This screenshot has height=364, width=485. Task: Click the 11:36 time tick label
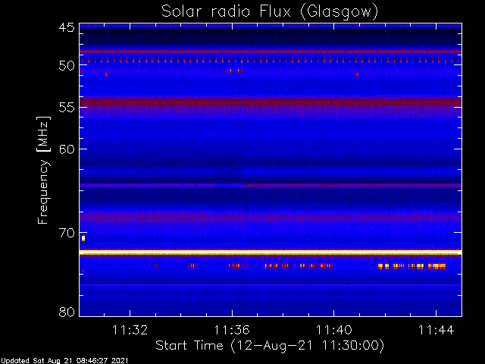point(232,330)
